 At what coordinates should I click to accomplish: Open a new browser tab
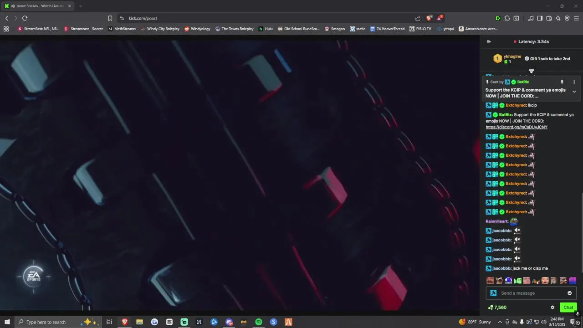81,6
